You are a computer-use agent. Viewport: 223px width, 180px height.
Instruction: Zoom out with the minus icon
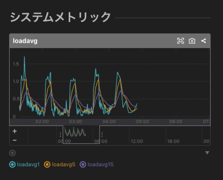click(15, 140)
